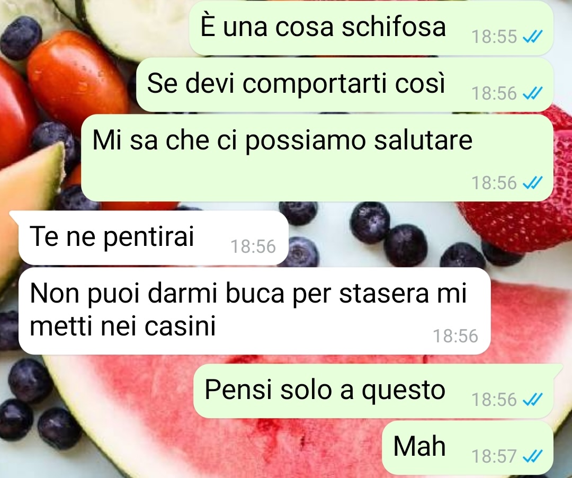The width and height of the screenshot is (572, 478).
Task: Tap the 'È una cosa schifosa' message
Action: pos(371,28)
